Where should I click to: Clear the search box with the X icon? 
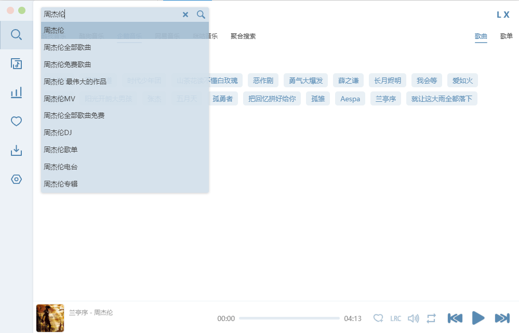(x=185, y=15)
